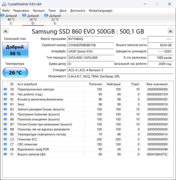Click blue status dot for attribute 0C
Screen dimensions: 176x180
pyautogui.click(x=5, y=99)
